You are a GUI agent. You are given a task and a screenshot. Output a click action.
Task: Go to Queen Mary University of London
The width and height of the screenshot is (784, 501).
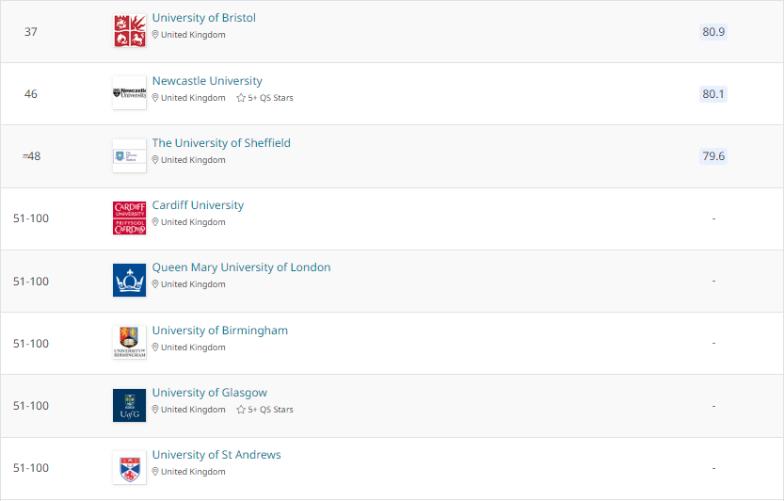[x=241, y=267]
